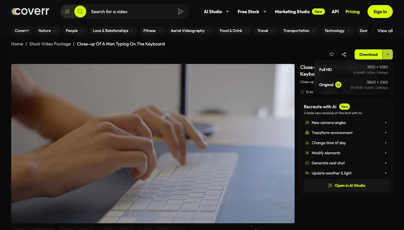The height and width of the screenshot is (230, 404).
Task: Click Open in AI Studio button
Action: coord(346,185)
